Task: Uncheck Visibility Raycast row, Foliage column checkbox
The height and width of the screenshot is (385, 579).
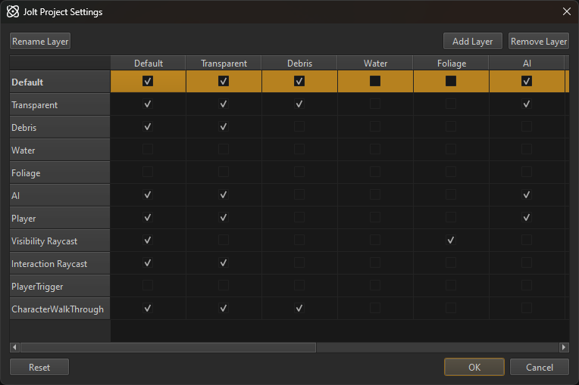Action: tap(451, 241)
